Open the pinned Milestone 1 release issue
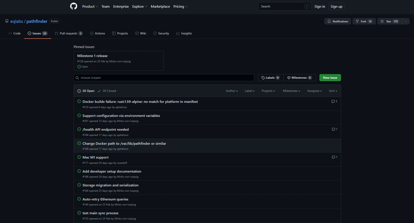 pyautogui.click(x=92, y=56)
